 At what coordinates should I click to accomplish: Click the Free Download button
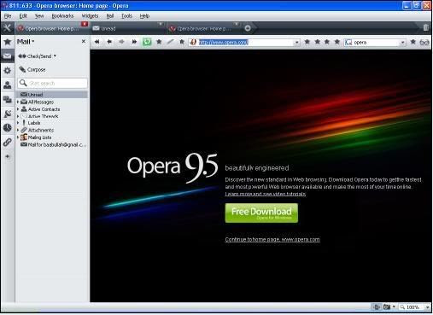pos(261,213)
